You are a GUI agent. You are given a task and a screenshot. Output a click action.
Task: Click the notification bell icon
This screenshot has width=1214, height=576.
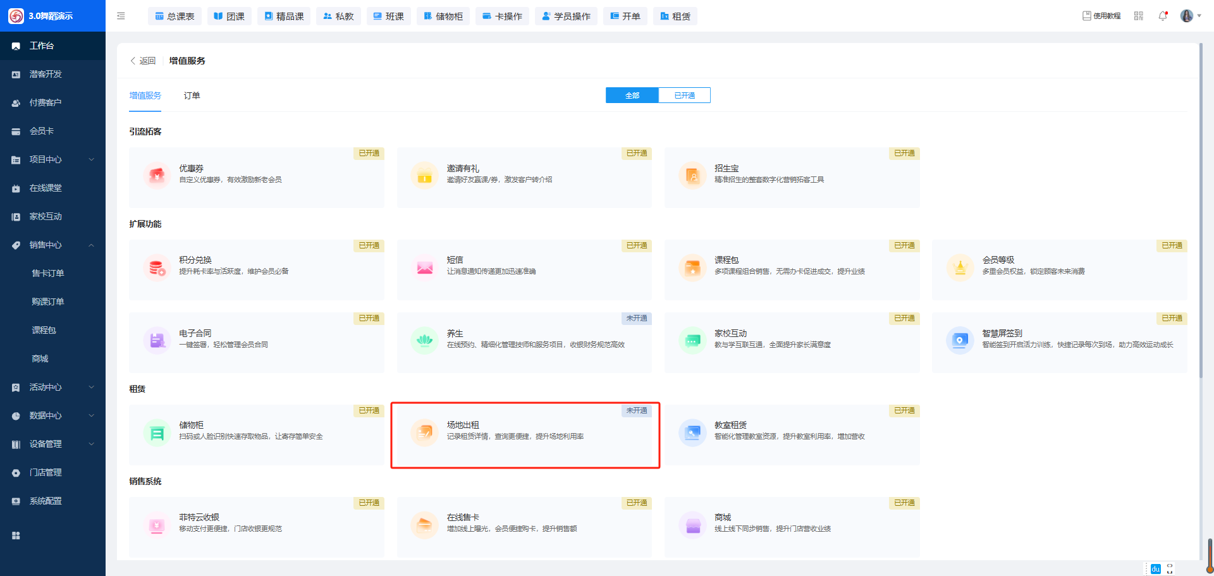click(x=1162, y=16)
